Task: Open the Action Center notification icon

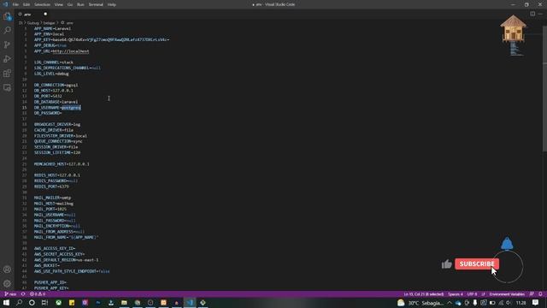Action: pyautogui.click(x=536, y=303)
